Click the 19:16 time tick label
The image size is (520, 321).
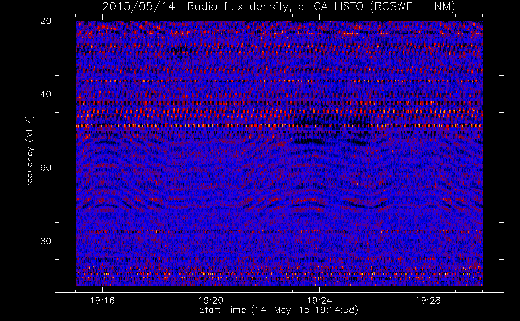(103, 301)
